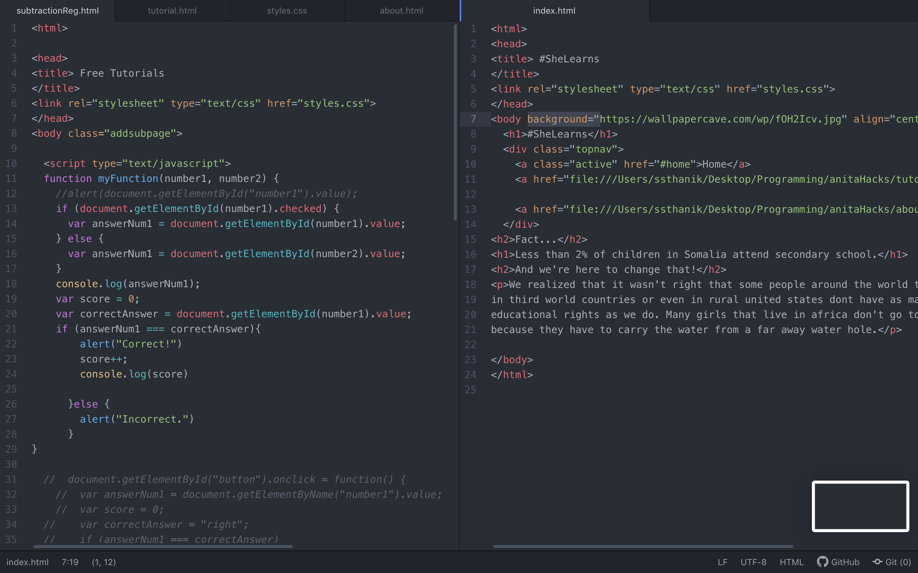Open the styles.css tab
This screenshot has height=573, width=918.
(287, 11)
